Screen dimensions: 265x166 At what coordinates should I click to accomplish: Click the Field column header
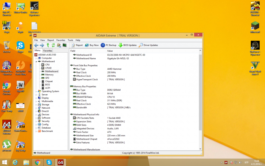[x=88, y=51]
